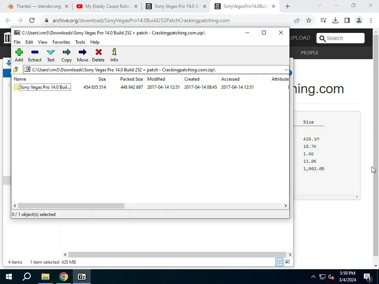This screenshot has width=379, height=284.
Task: Sort by the Modified column header
Action: pos(163,79)
